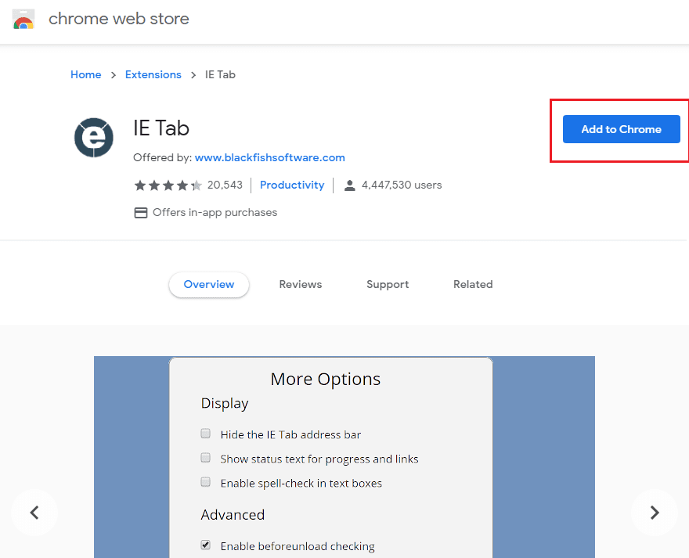Click the first star in the rating row
Image resolution: width=689 pixels, height=558 pixels.
pyautogui.click(x=139, y=185)
